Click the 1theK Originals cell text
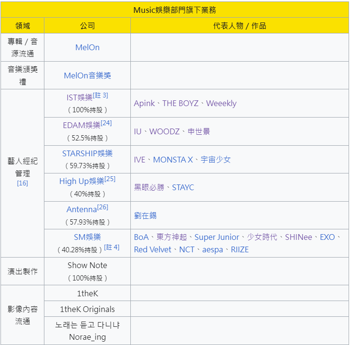350x345 pixels. (87, 309)
